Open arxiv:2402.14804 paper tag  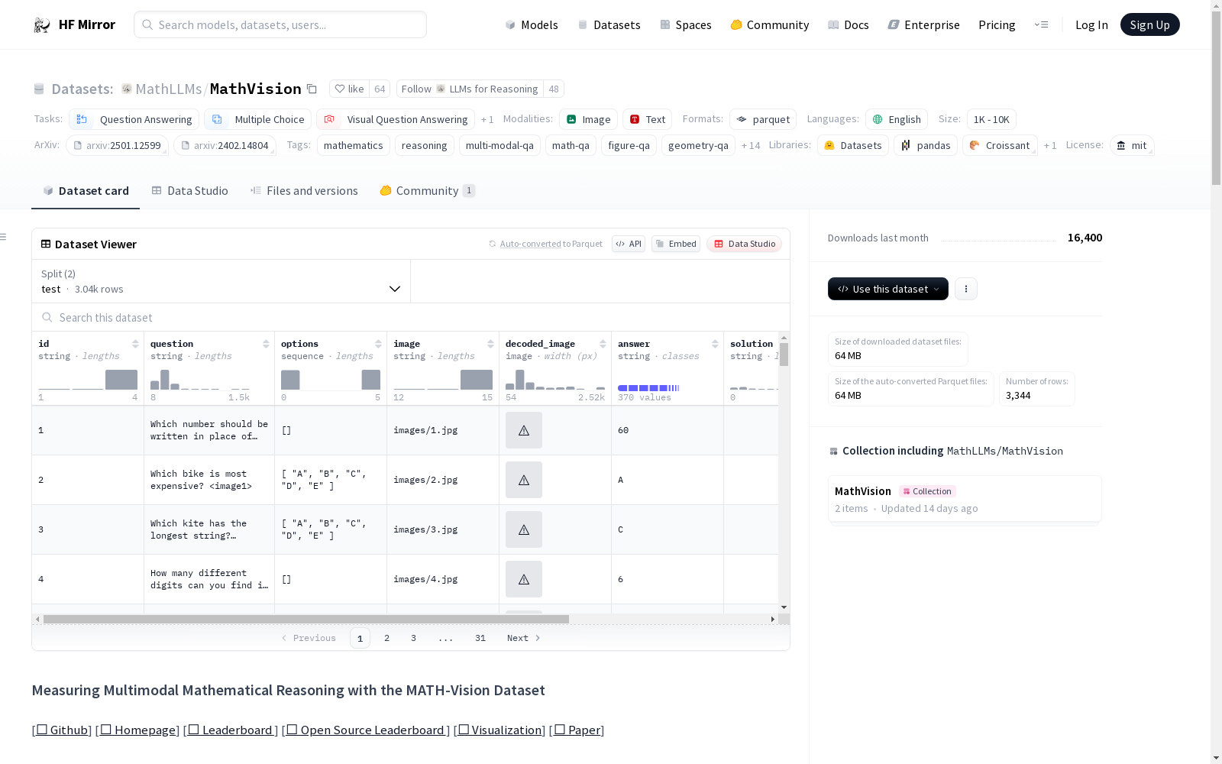click(x=225, y=145)
